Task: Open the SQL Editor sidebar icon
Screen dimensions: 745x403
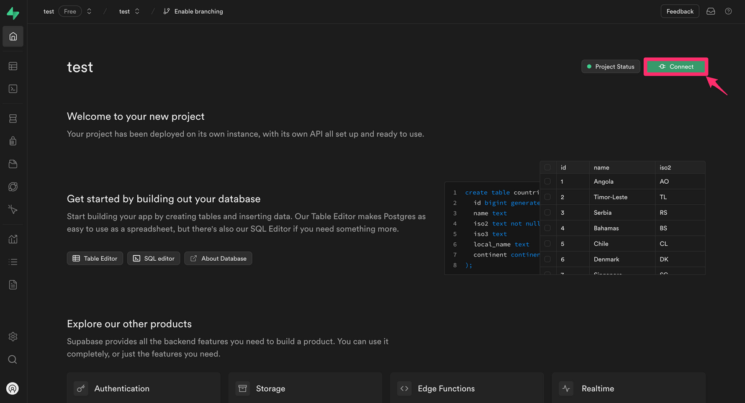Action: pos(13,89)
